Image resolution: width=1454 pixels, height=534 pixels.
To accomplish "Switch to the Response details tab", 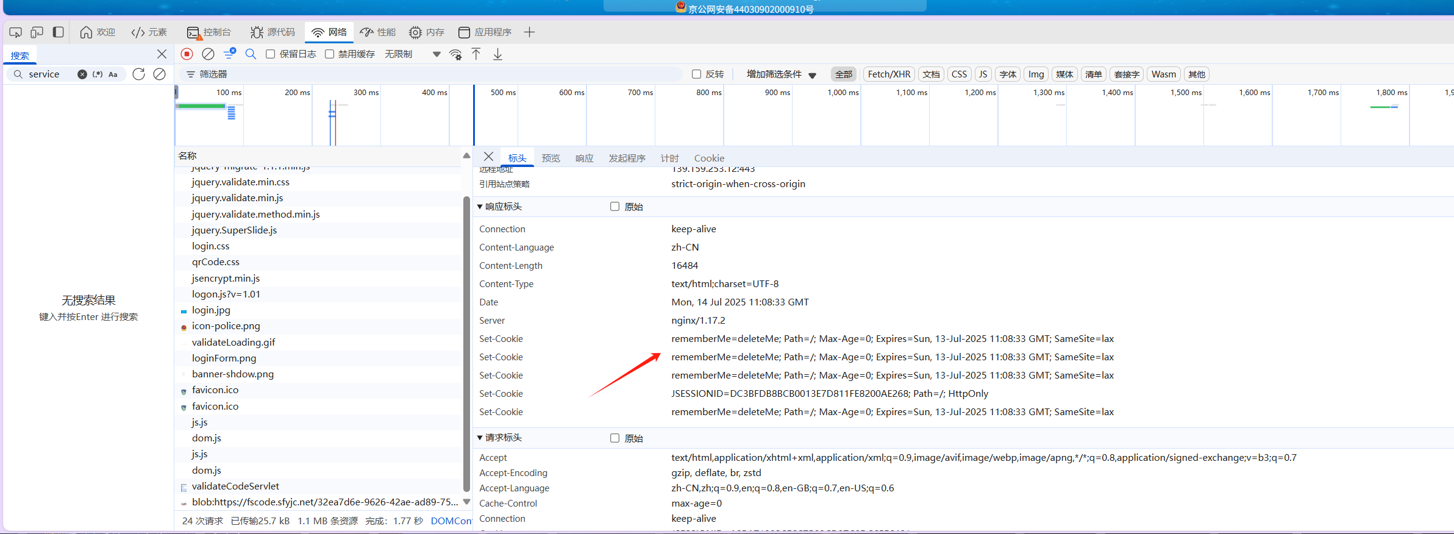I will click(584, 158).
